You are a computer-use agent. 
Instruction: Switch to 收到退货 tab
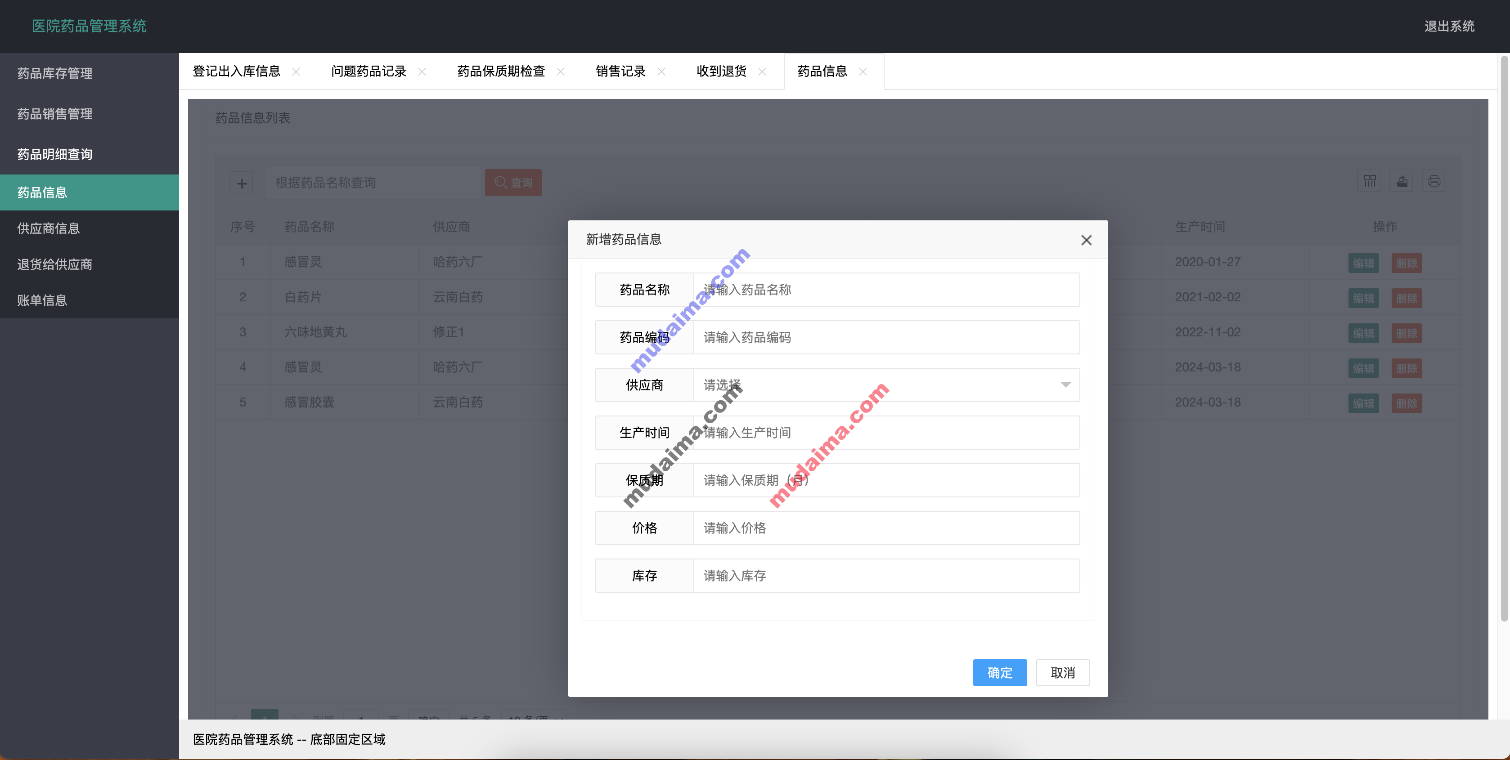coord(722,72)
